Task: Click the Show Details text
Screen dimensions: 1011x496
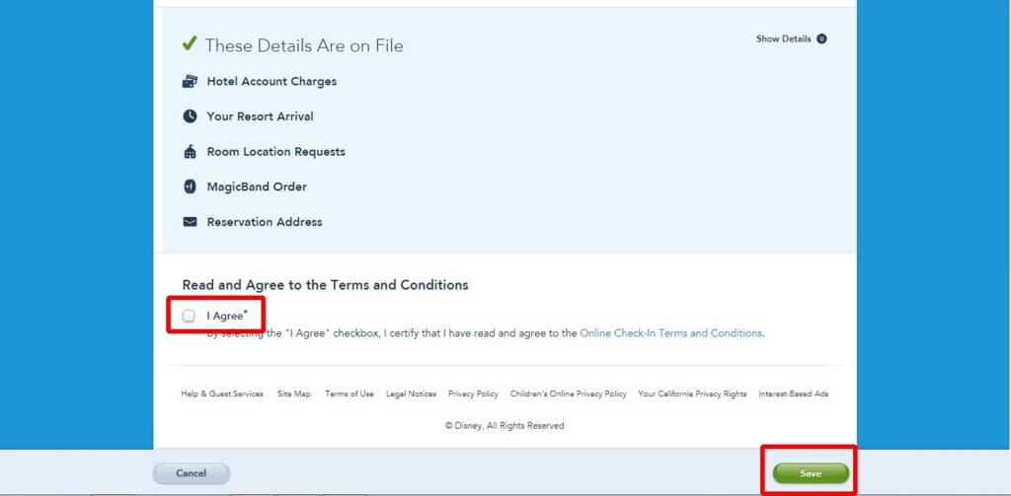Action: 783,38
